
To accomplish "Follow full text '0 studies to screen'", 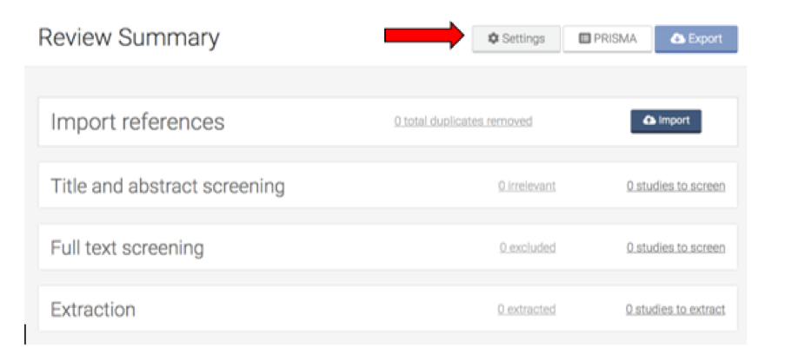I will (x=675, y=247).
